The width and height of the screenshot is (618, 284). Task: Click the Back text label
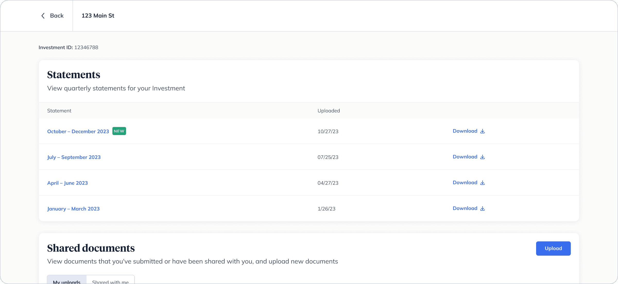pyautogui.click(x=57, y=16)
